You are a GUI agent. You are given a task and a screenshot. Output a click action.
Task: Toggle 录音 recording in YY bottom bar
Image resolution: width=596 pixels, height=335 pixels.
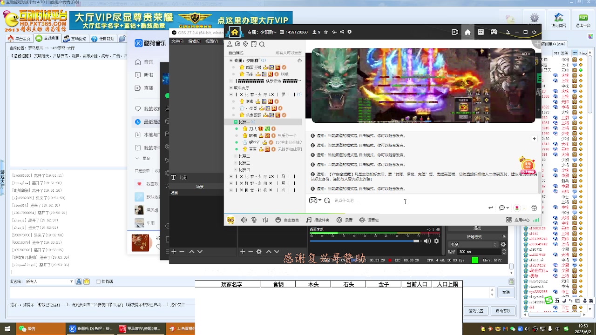[345, 220]
